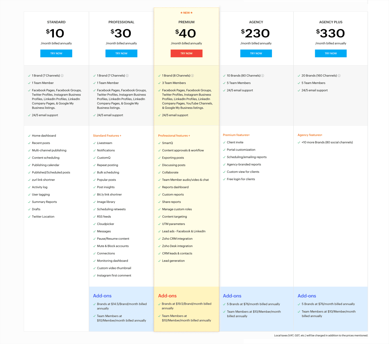Image resolution: width=389 pixels, height=344 pixels.
Task: Click the checkmark beside Home dashboard
Action: coord(29,135)
